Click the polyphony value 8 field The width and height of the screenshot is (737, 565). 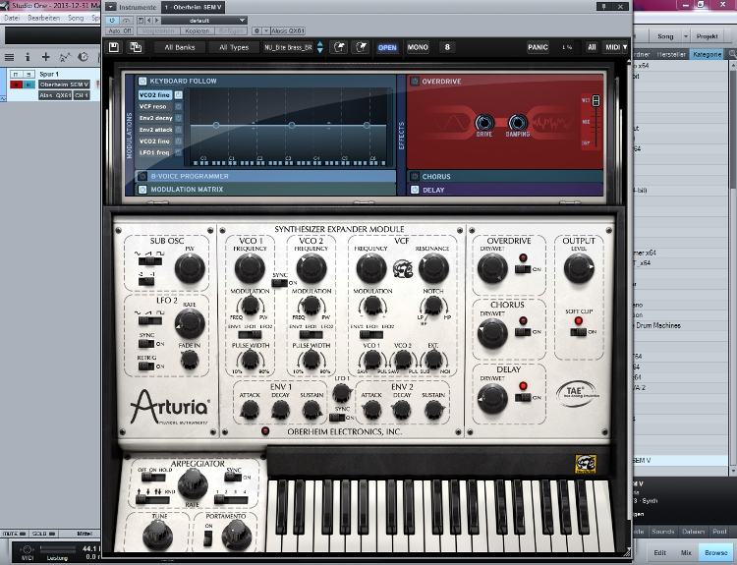(447, 47)
